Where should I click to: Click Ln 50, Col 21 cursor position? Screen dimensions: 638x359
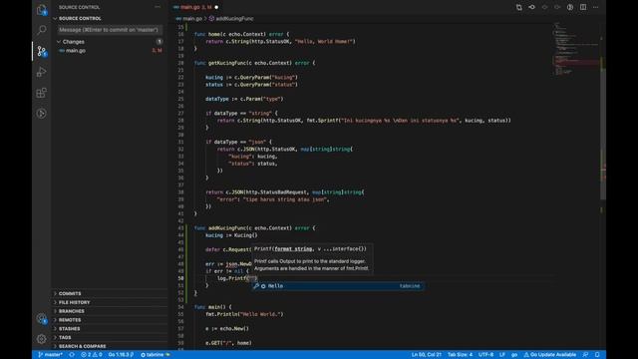[x=426, y=355]
